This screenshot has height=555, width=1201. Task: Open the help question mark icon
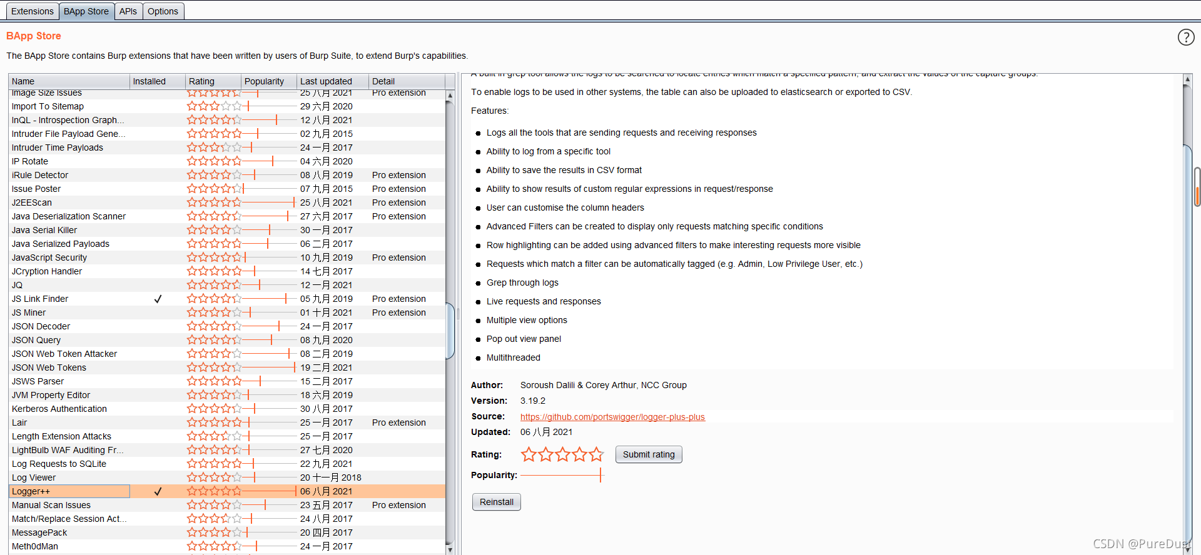[x=1185, y=37]
